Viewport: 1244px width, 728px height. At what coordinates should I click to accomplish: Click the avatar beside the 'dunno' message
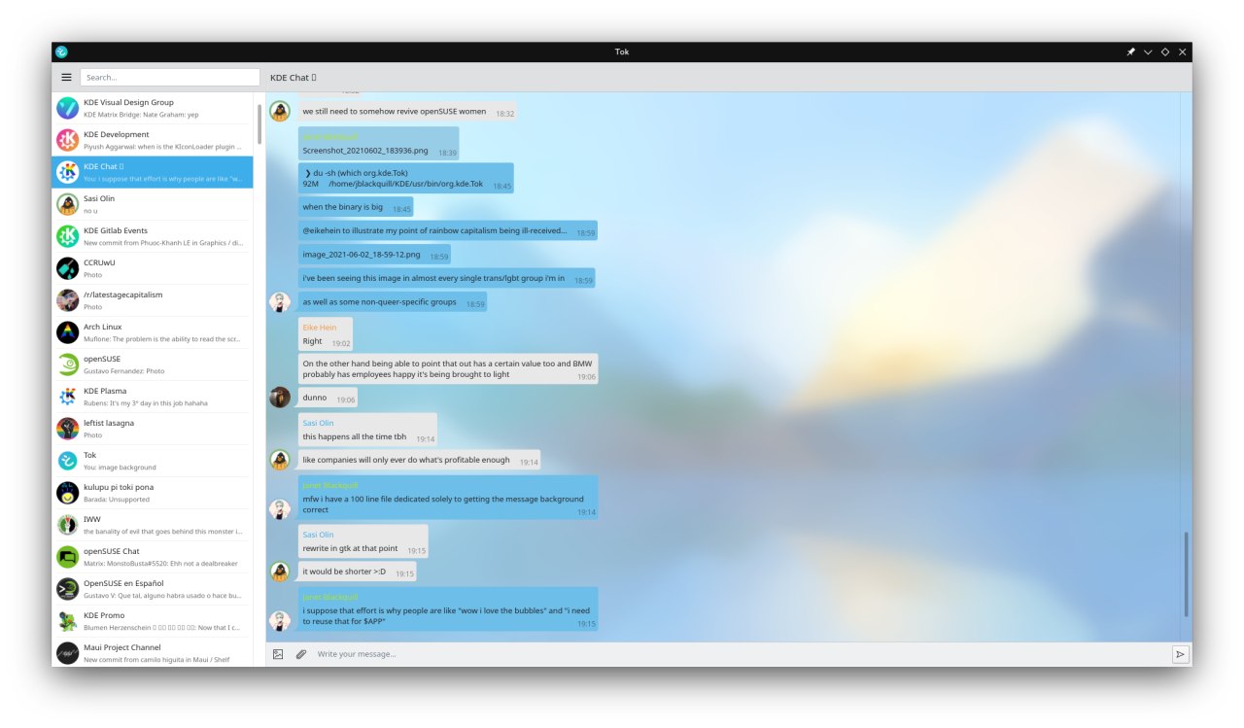(280, 397)
